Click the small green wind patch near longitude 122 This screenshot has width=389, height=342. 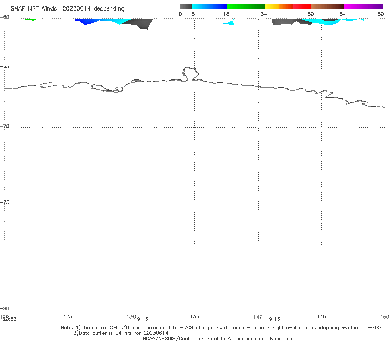29,19
